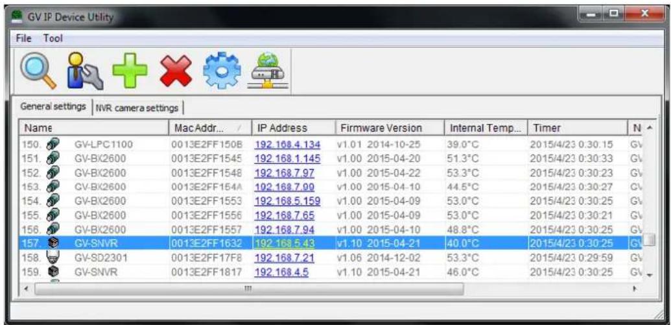
Task: Click the camera icon in row 153
Action: click(x=53, y=187)
